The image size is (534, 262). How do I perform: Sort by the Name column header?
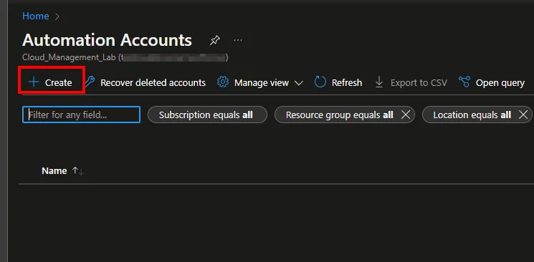[x=54, y=171]
